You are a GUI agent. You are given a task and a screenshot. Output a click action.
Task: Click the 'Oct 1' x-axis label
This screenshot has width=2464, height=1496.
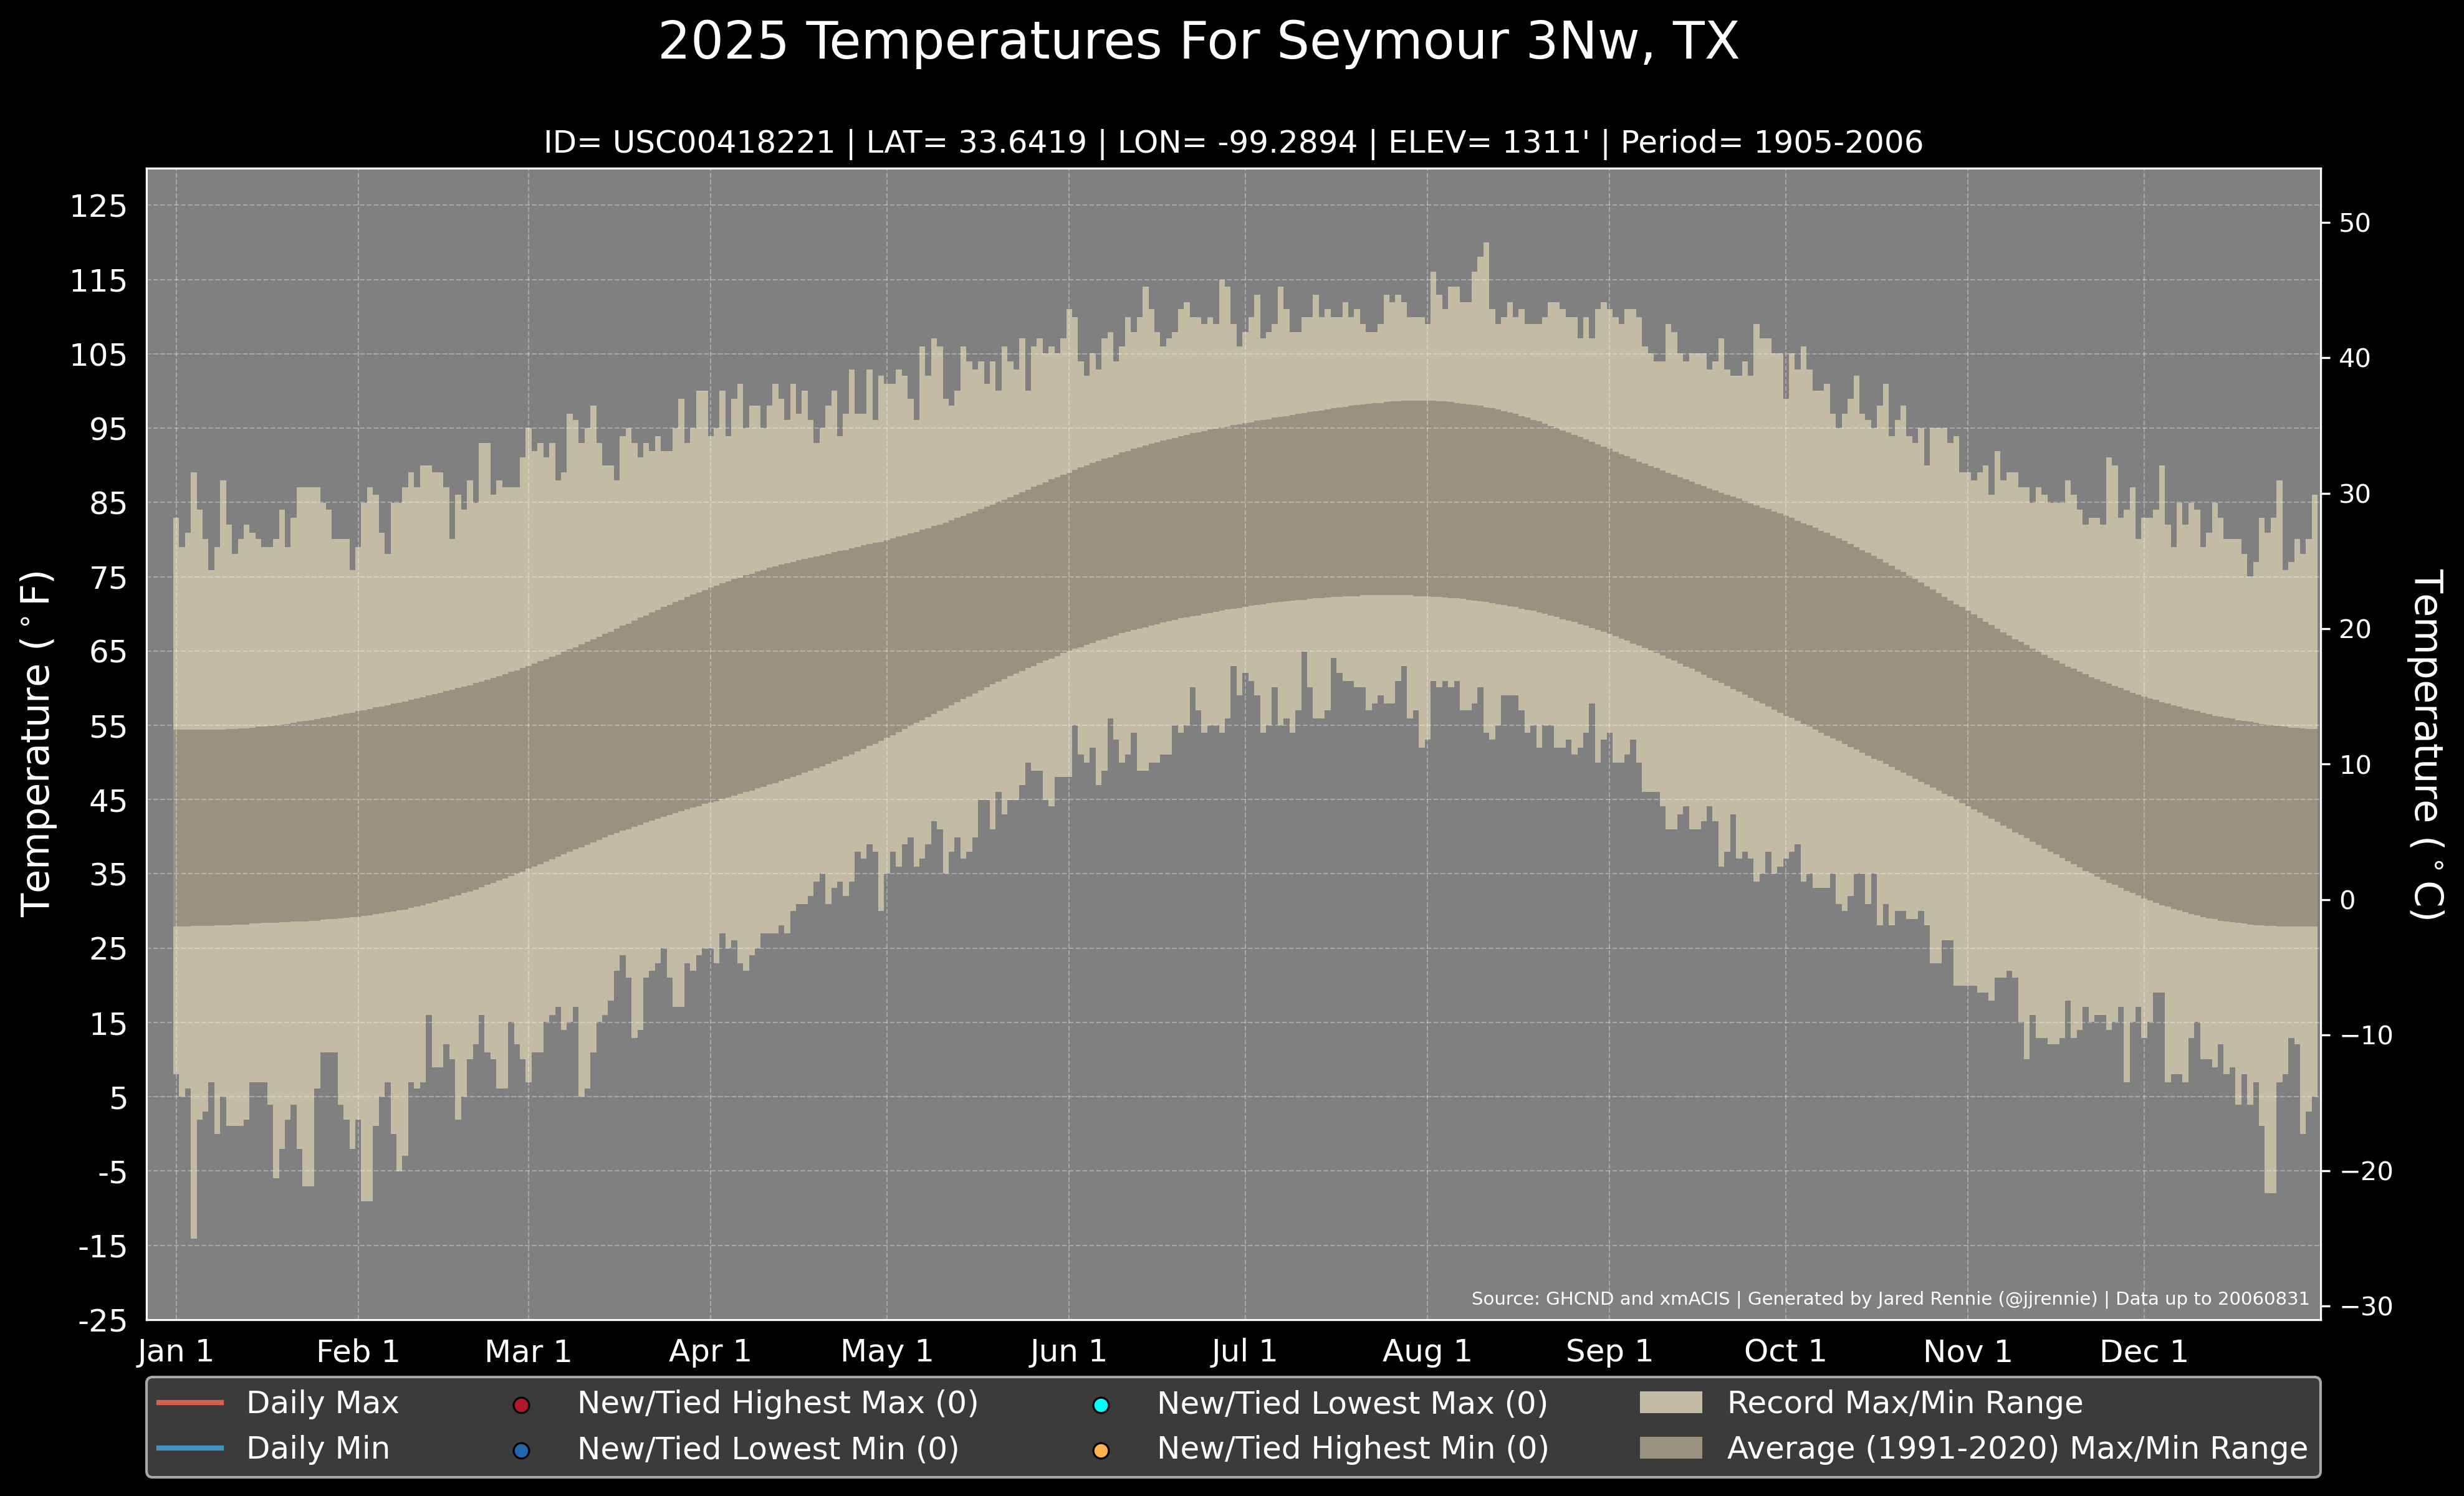[x=1785, y=1352]
